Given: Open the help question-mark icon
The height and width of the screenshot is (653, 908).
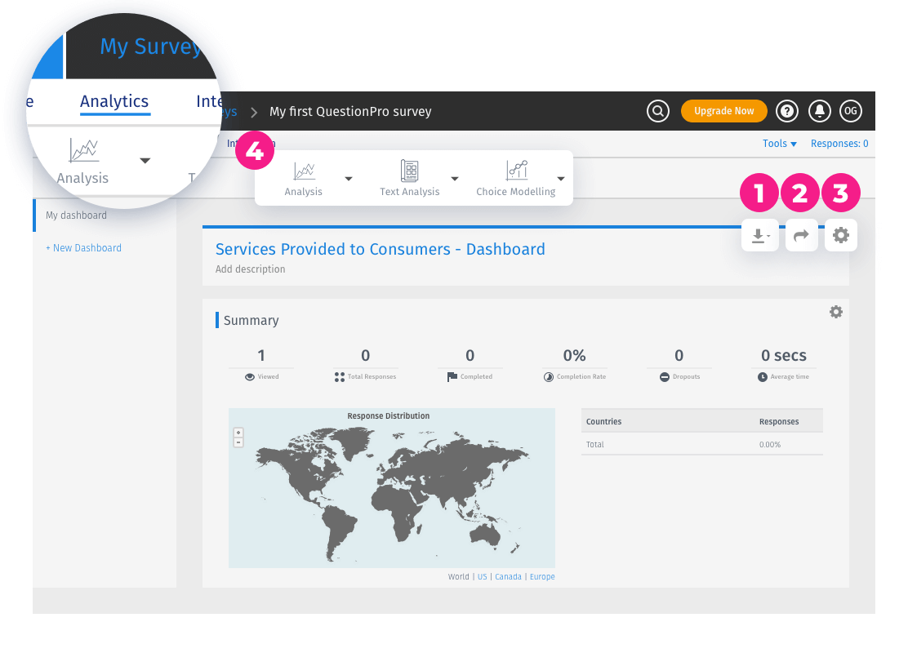Looking at the screenshot, I should point(786,110).
